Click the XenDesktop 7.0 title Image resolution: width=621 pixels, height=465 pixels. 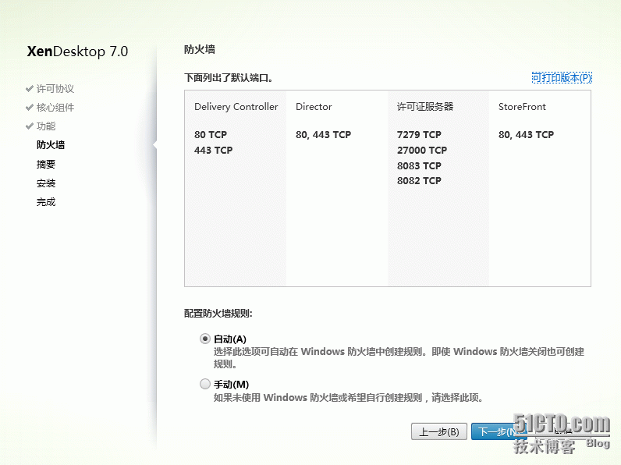tap(78, 51)
